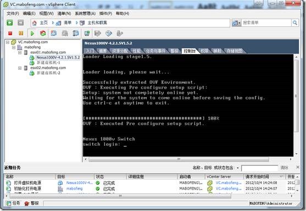
Task: Open the 视图(W) menu
Action: pos(47,14)
